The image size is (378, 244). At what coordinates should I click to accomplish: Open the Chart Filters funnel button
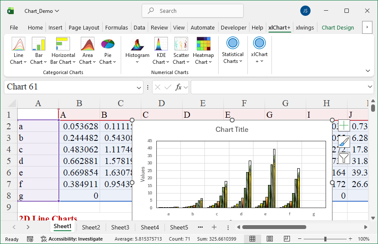pos(344,158)
